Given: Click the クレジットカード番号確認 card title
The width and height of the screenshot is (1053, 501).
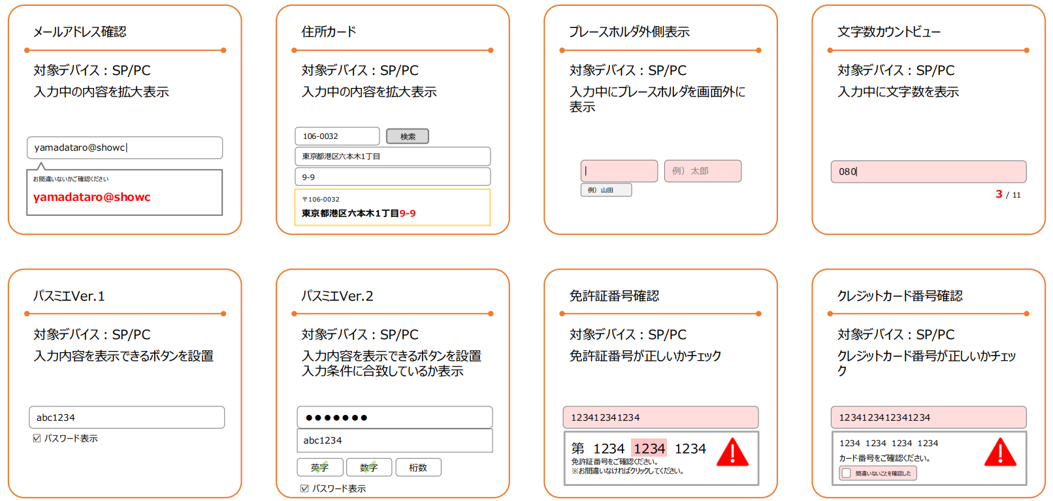Looking at the screenshot, I should [900, 296].
